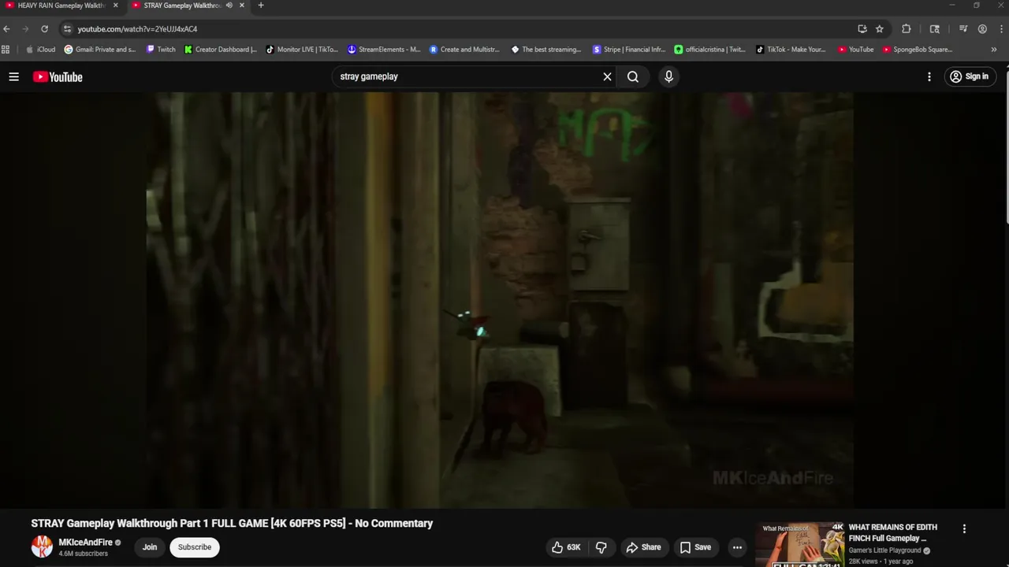Open the iCloud bookmark
Viewport: 1009px width, 567px height.
(41, 50)
